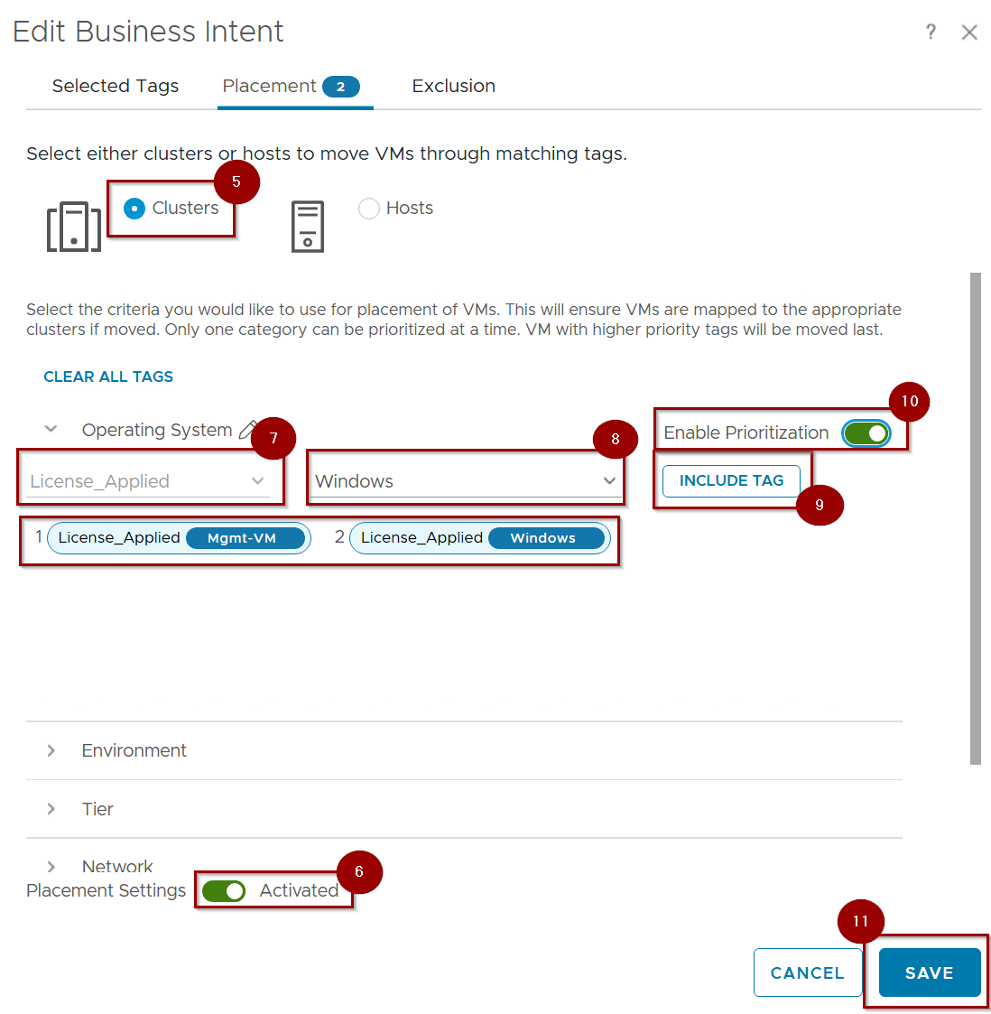Click the vertical scrollbar
Viewport: 991px width, 1014px height.
[x=975, y=518]
